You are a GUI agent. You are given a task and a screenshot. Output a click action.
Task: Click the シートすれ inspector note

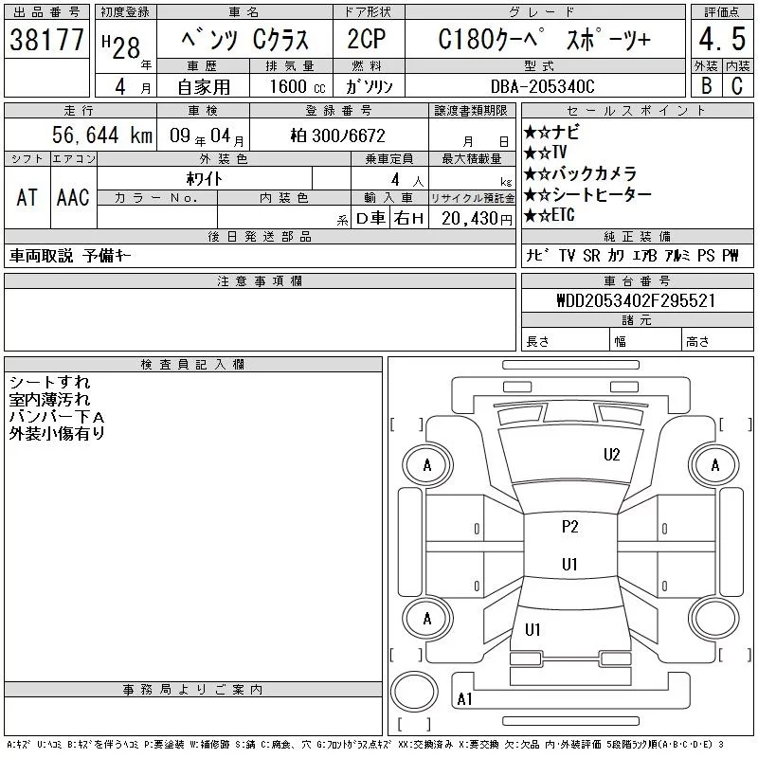point(49,383)
